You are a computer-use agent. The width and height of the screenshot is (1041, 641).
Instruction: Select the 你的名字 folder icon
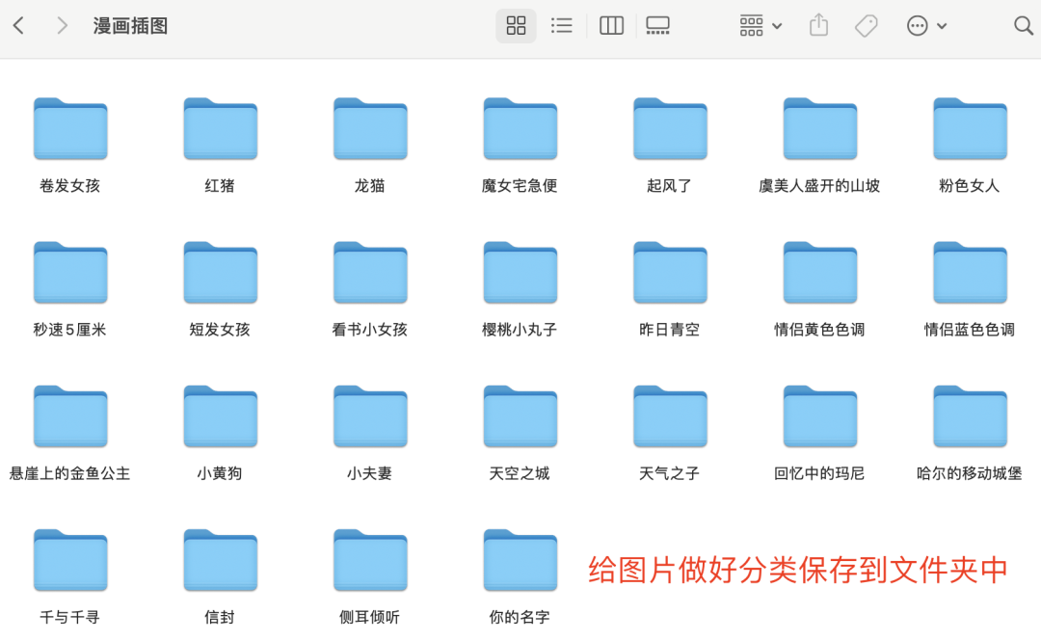point(520,561)
